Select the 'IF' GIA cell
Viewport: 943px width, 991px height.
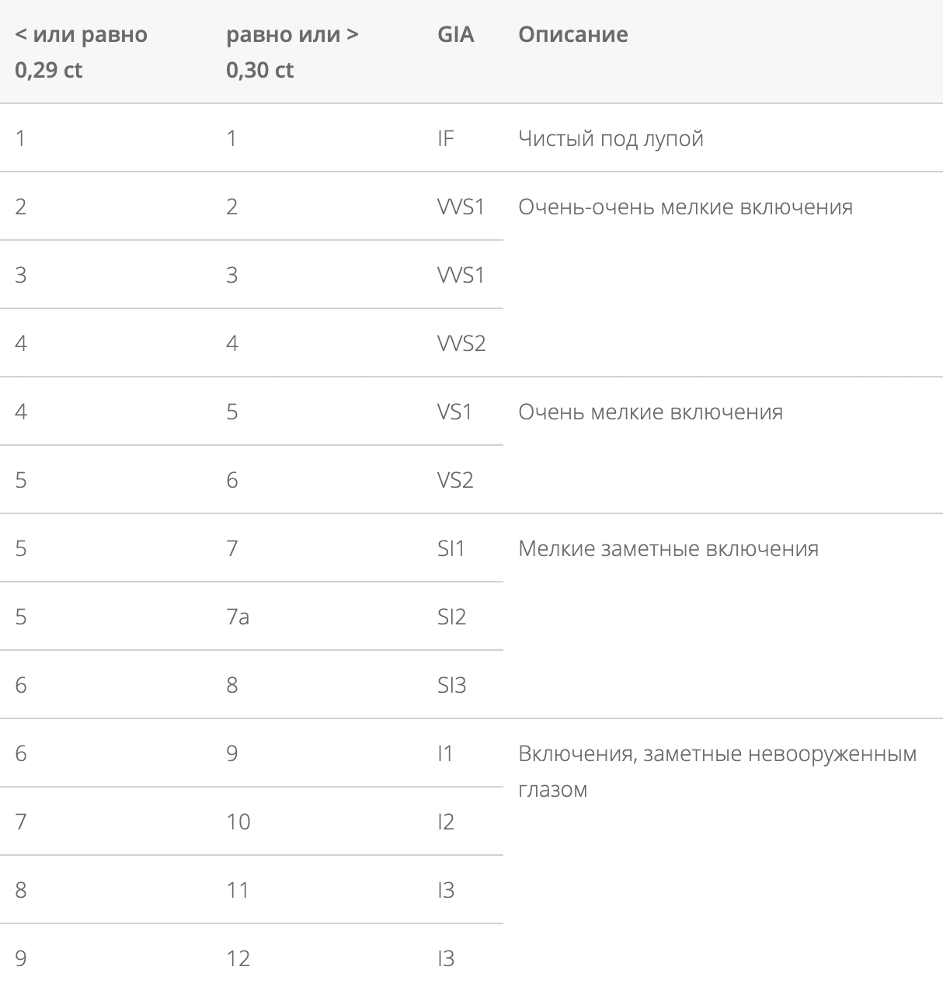446,138
